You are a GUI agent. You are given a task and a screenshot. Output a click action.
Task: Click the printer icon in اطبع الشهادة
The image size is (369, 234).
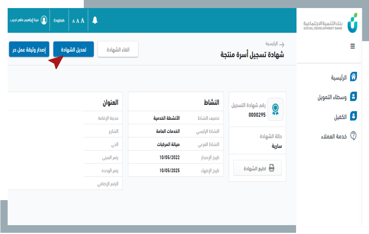pos(272,168)
